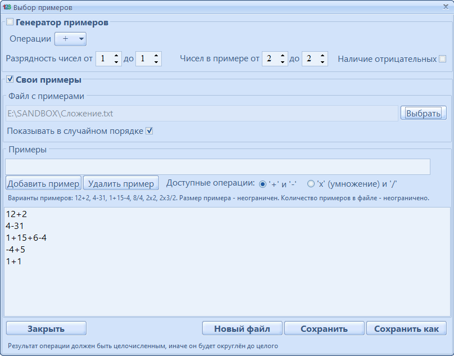This screenshot has height=356, width=454.
Task: Uncheck the Свои примеры checkbox
Action: pyautogui.click(x=10, y=80)
